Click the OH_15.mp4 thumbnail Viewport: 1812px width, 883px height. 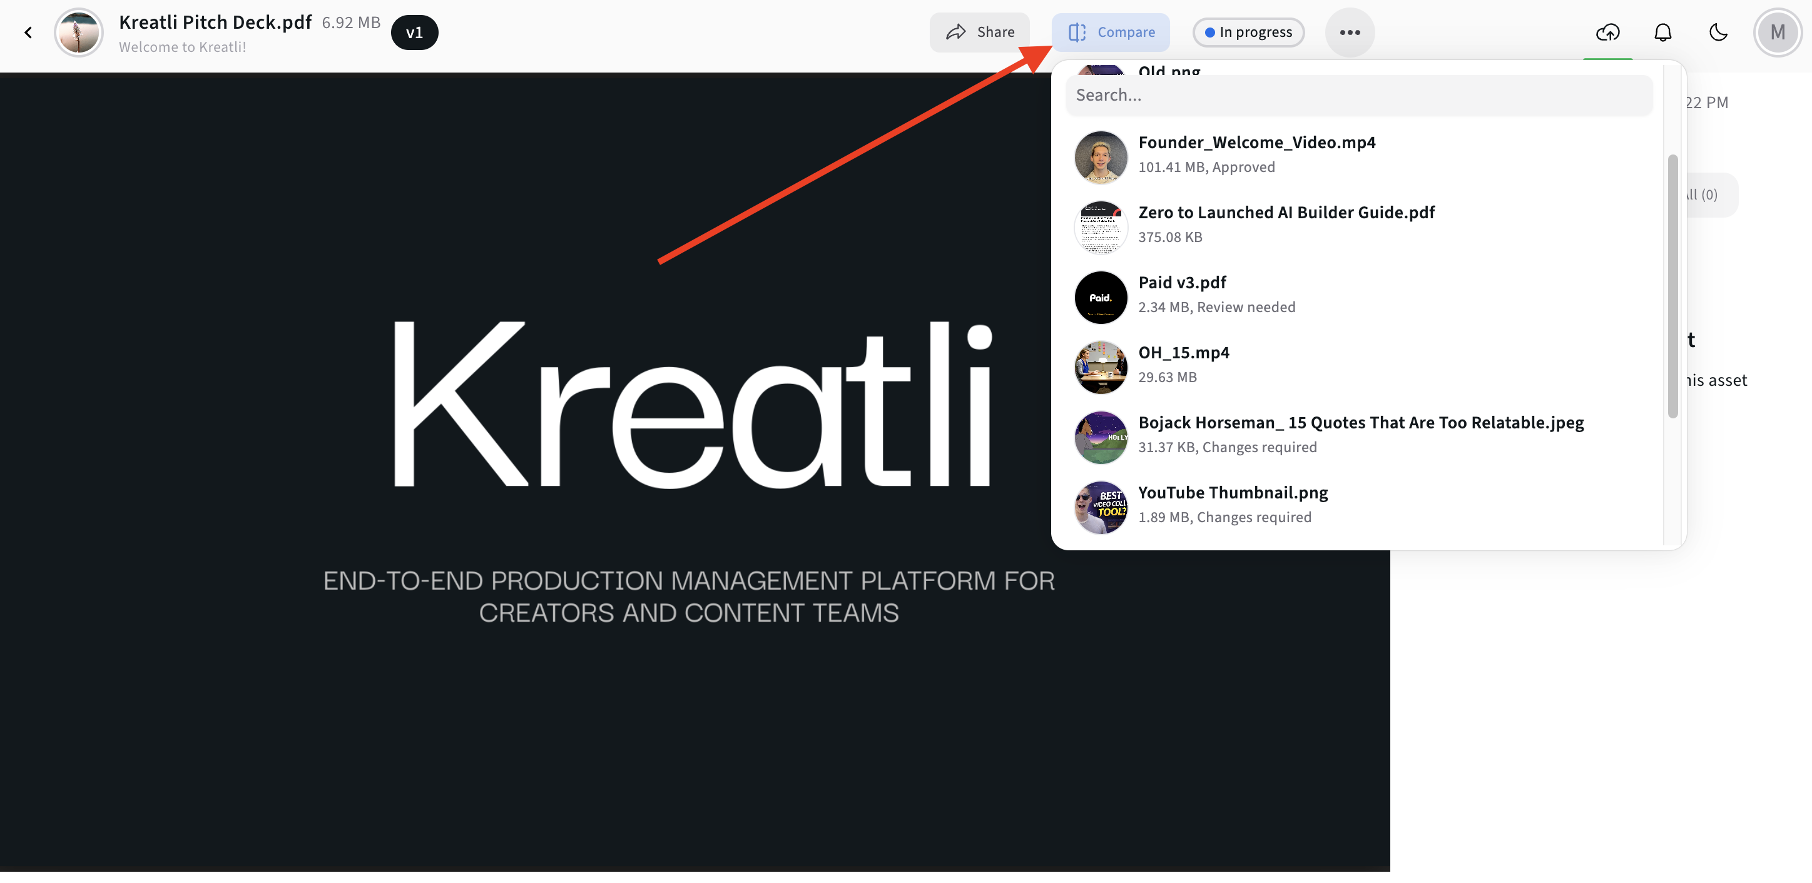1101,368
